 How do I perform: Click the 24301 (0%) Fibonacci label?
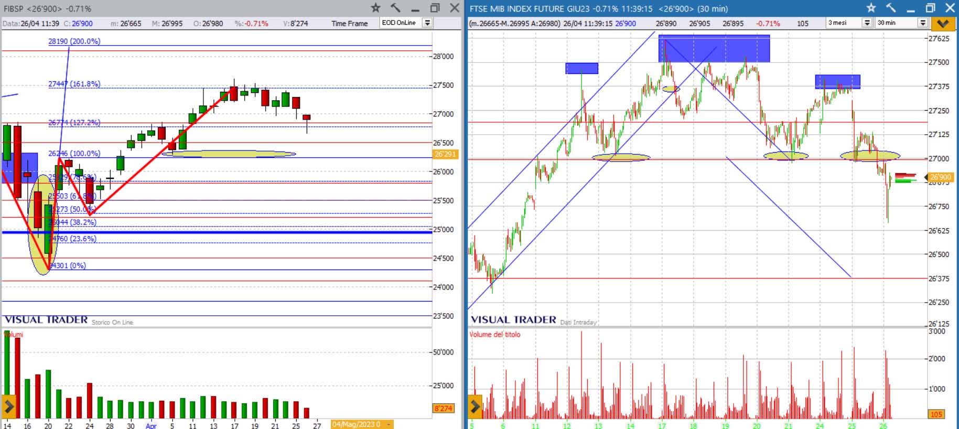68,266
